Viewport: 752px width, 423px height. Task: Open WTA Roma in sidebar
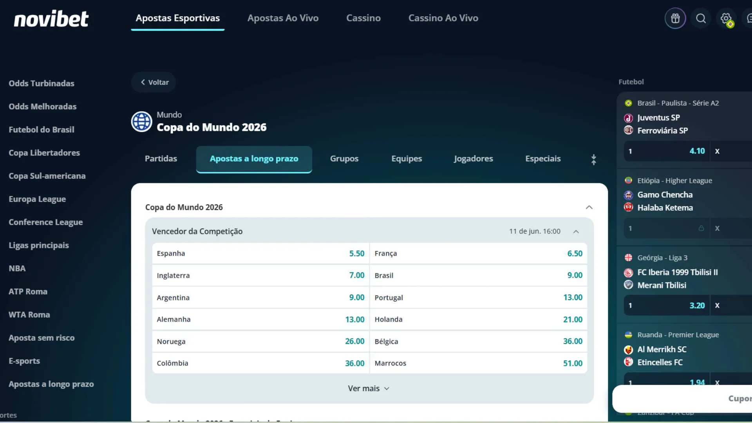pos(29,315)
